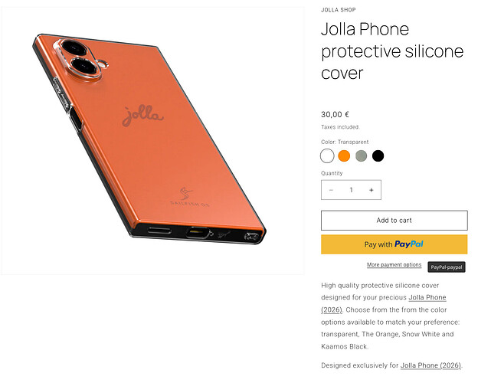Select the Transparent color swatch
This screenshot has height=383, width=491.
pyautogui.click(x=327, y=155)
